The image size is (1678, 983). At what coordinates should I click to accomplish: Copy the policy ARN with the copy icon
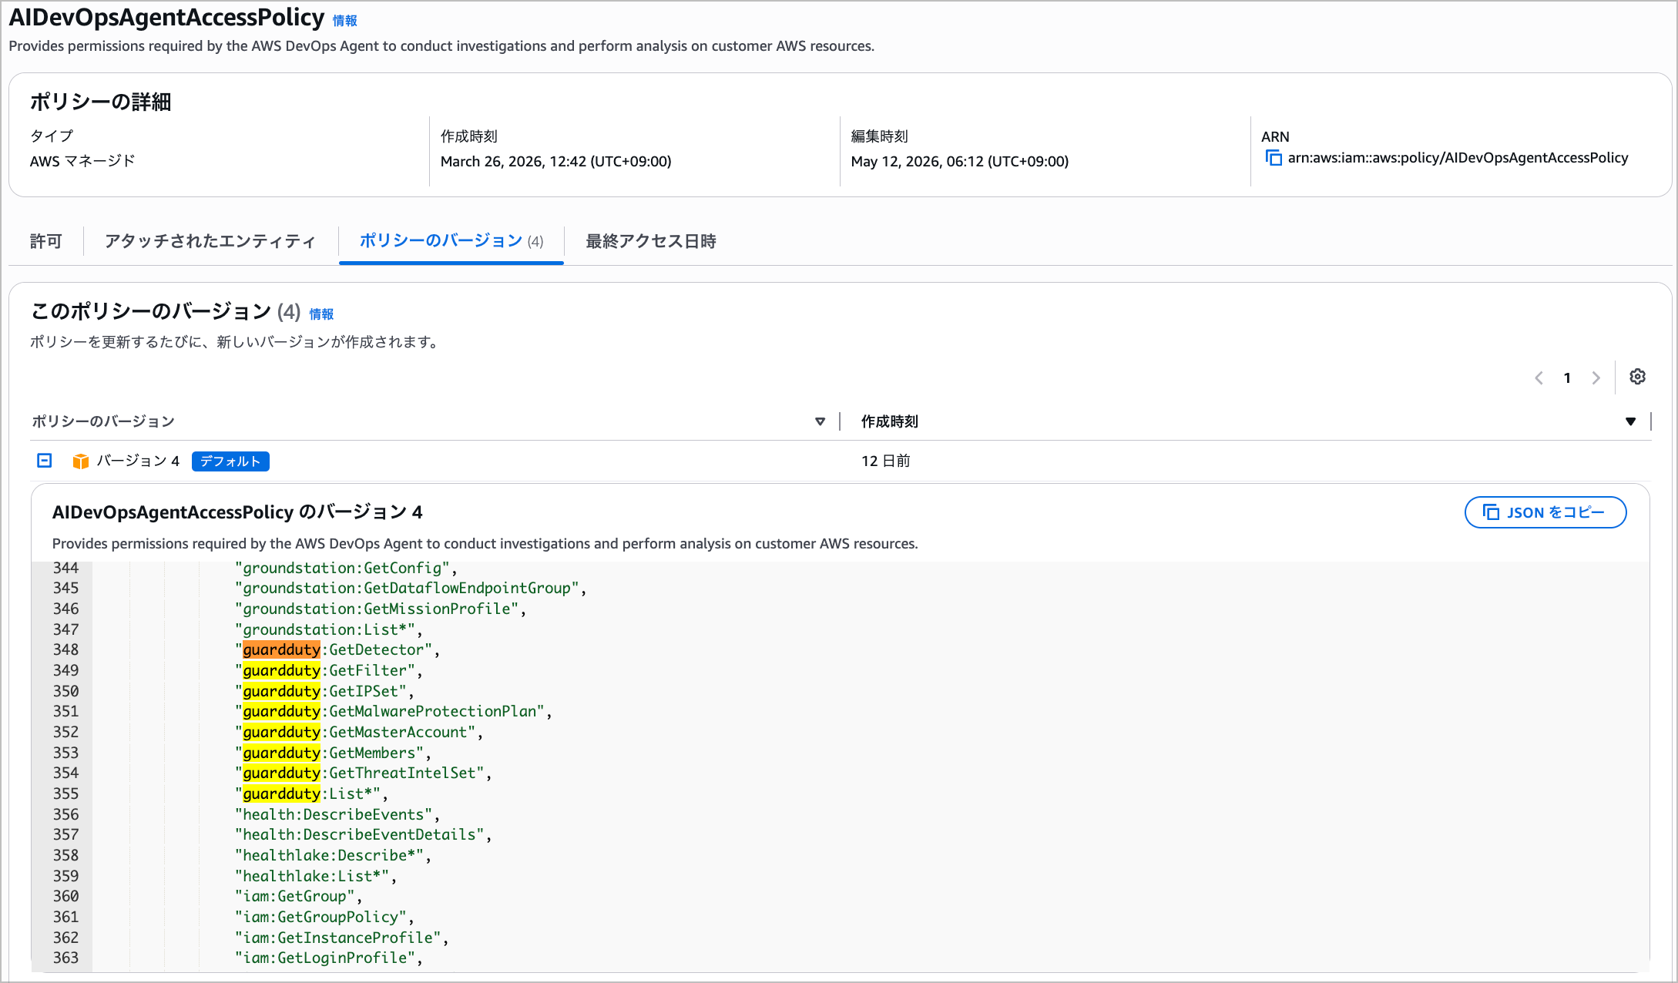tap(1274, 158)
